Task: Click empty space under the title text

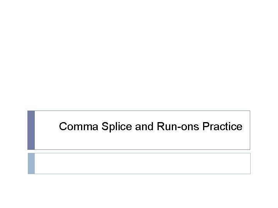Action: click(x=151, y=142)
